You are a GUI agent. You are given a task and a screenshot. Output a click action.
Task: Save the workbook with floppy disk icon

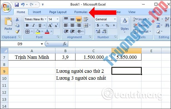(17, 5)
